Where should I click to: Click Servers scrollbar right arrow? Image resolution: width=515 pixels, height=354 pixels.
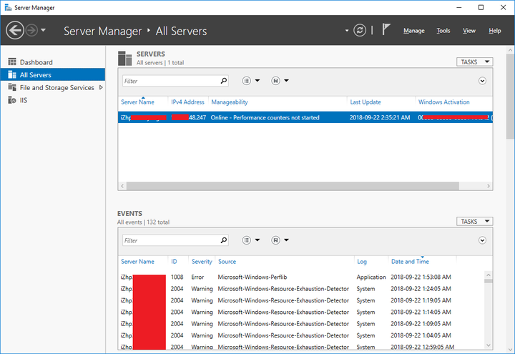point(488,186)
